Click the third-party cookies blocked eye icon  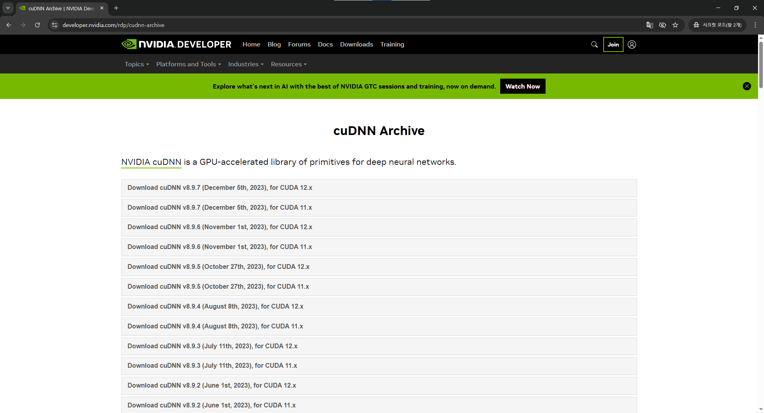(663, 25)
